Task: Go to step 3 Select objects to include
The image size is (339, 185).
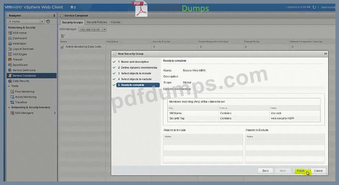Action: pos(134,73)
